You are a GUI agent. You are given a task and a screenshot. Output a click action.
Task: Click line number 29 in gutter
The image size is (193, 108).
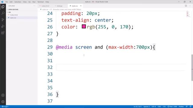50,47
